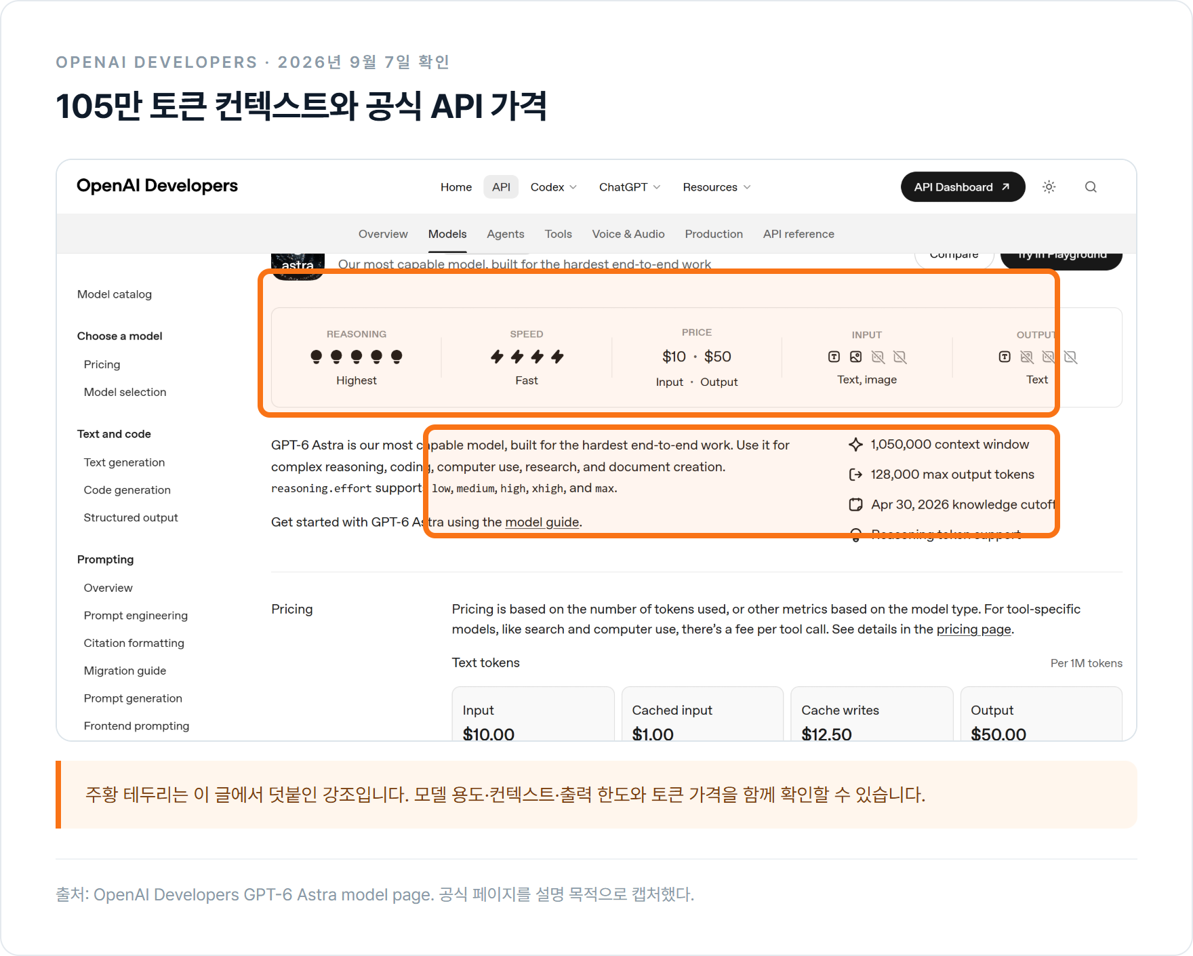Viewport: 1193px width, 956px height.
Task: Click the Text and code heading
Action: coord(114,434)
